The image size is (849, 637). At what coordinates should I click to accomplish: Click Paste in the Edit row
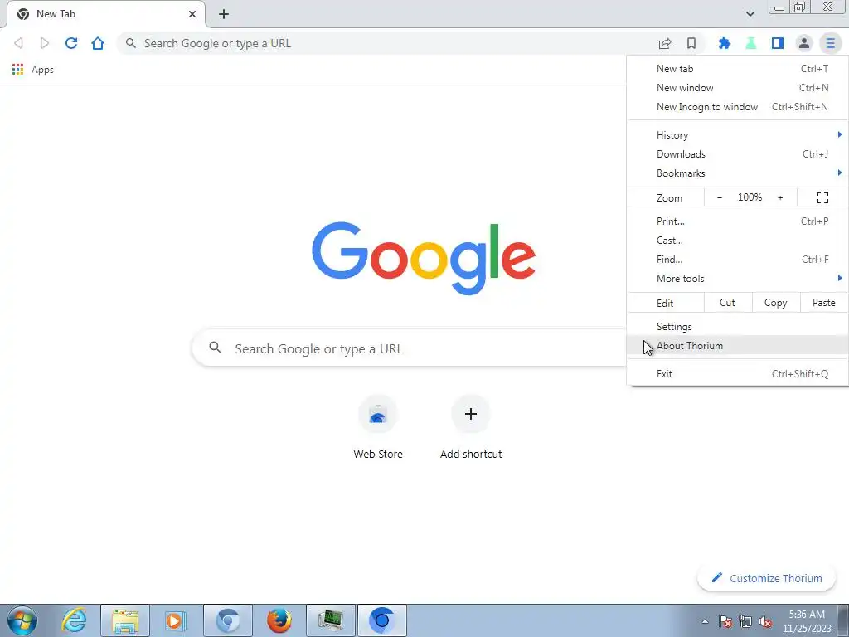tap(824, 303)
